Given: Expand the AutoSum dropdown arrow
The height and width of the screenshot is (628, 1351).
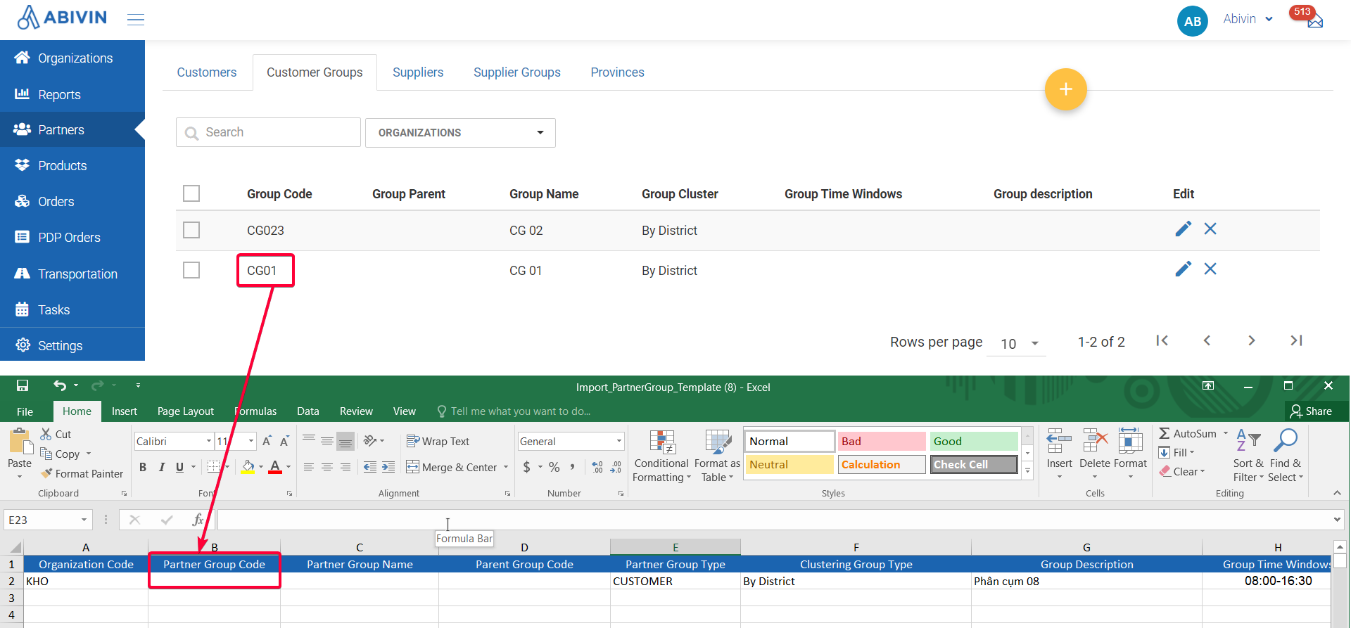Looking at the screenshot, I should click(1225, 433).
